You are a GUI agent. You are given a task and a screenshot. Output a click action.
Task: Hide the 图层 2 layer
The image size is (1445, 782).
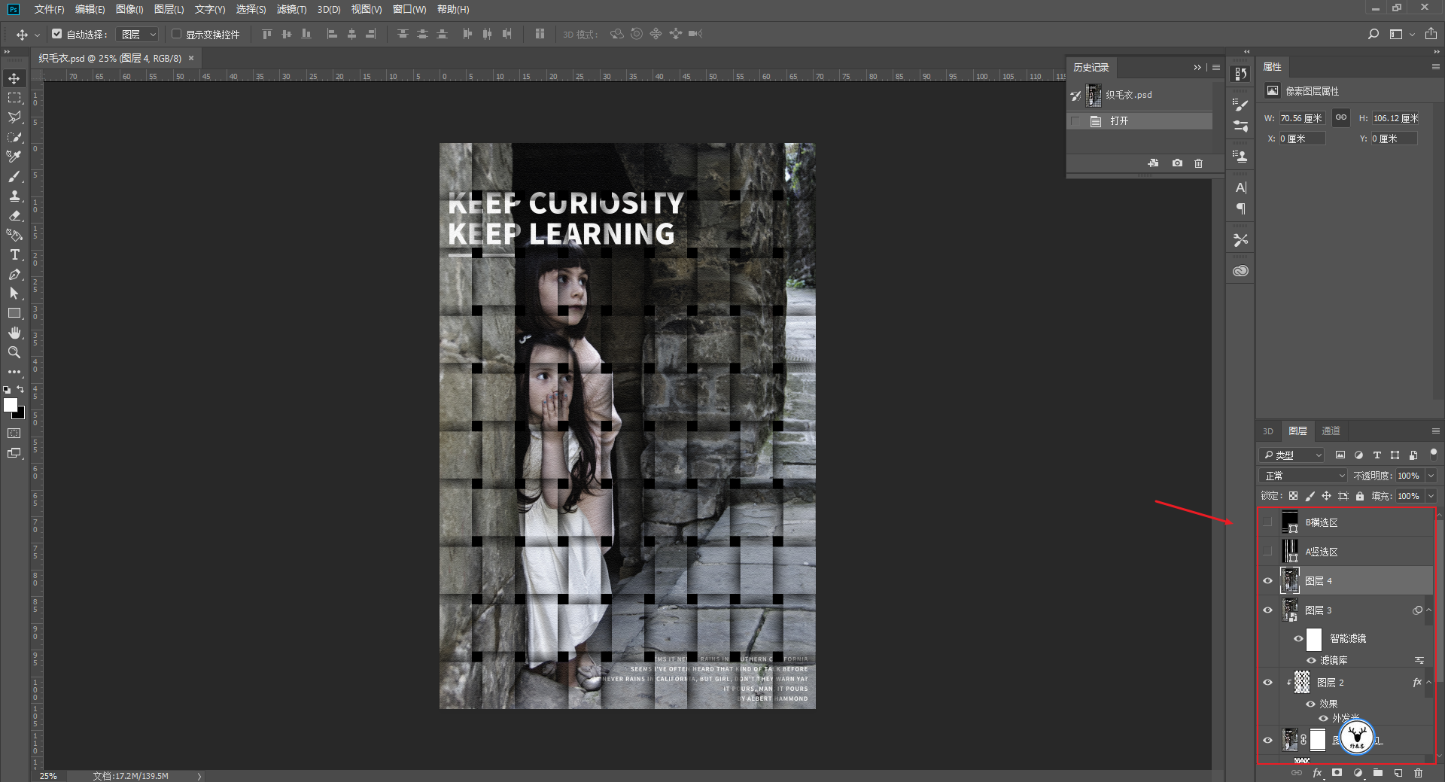coord(1267,682)
